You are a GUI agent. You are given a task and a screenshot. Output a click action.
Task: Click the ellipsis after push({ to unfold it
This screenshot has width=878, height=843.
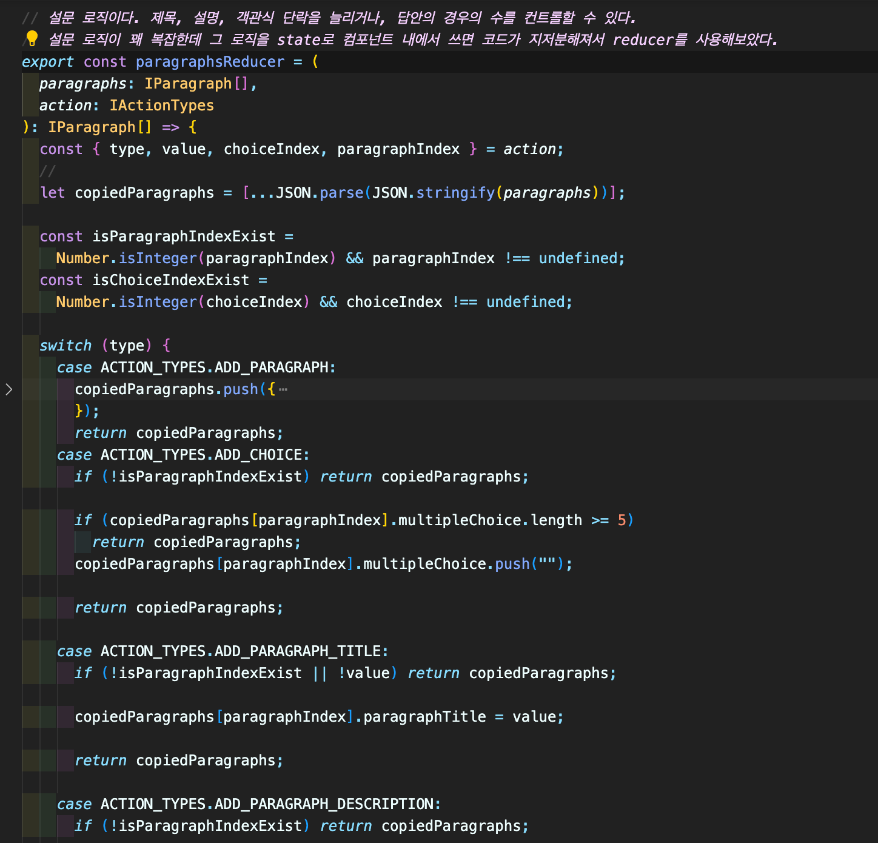[283, 390]
